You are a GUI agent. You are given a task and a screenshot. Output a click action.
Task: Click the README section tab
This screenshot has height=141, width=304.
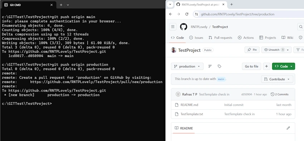coord(183,128)
